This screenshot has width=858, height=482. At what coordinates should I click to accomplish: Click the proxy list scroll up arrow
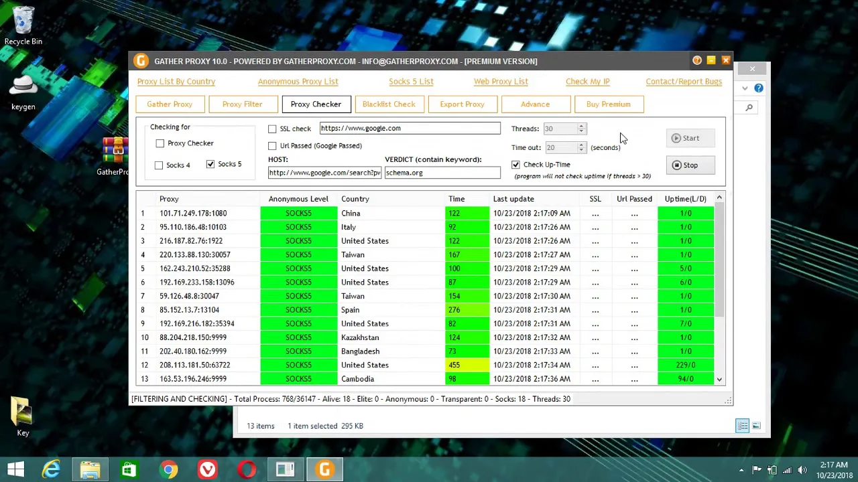(x=719, y=198)
